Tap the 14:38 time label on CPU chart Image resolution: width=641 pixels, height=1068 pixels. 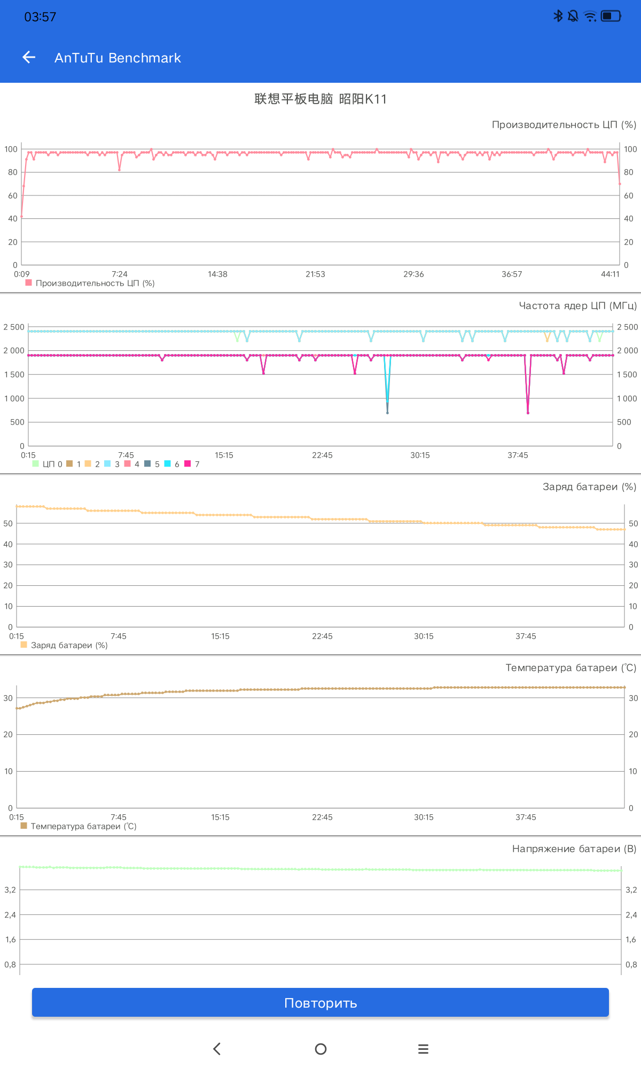[217, 274]
